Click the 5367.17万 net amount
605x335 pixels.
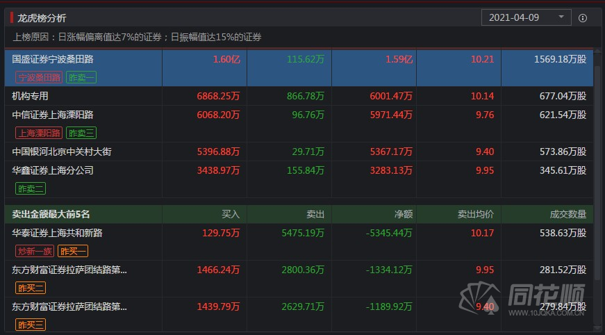tap(391, 152)
